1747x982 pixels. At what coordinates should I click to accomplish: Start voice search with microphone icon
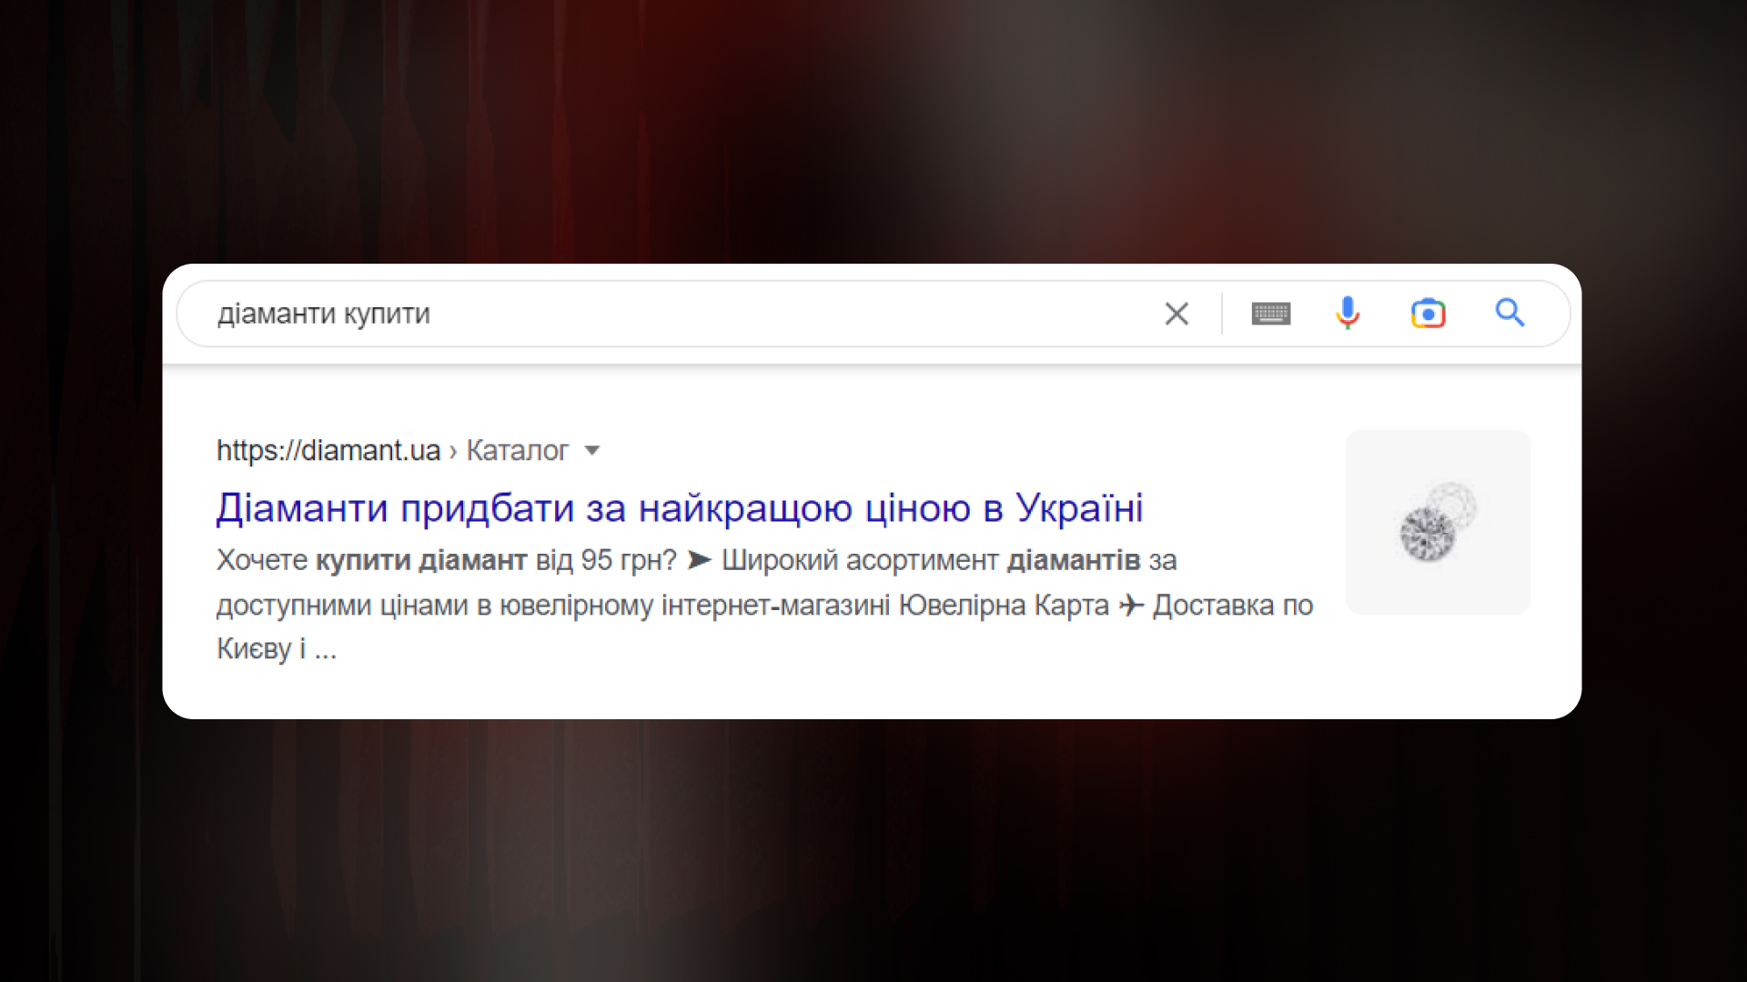tap(1348, 313)
